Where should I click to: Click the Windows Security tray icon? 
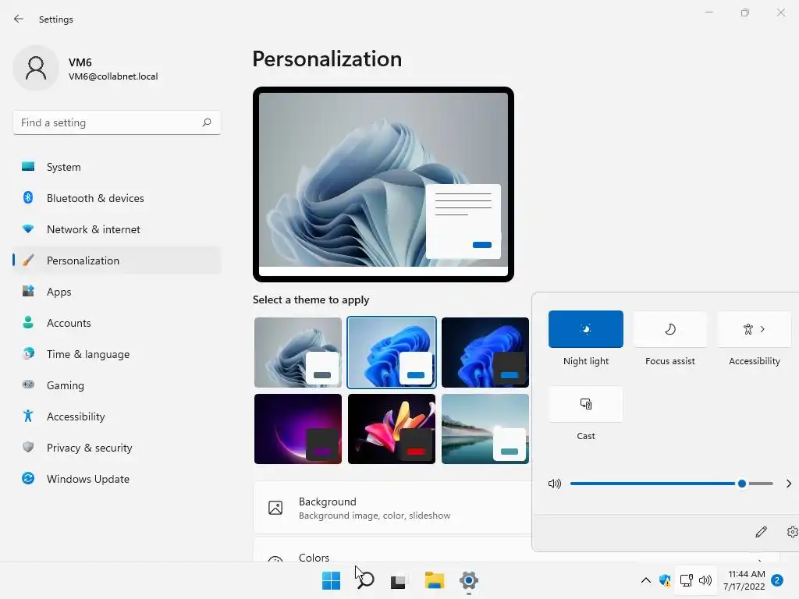[x=665, y=580]
